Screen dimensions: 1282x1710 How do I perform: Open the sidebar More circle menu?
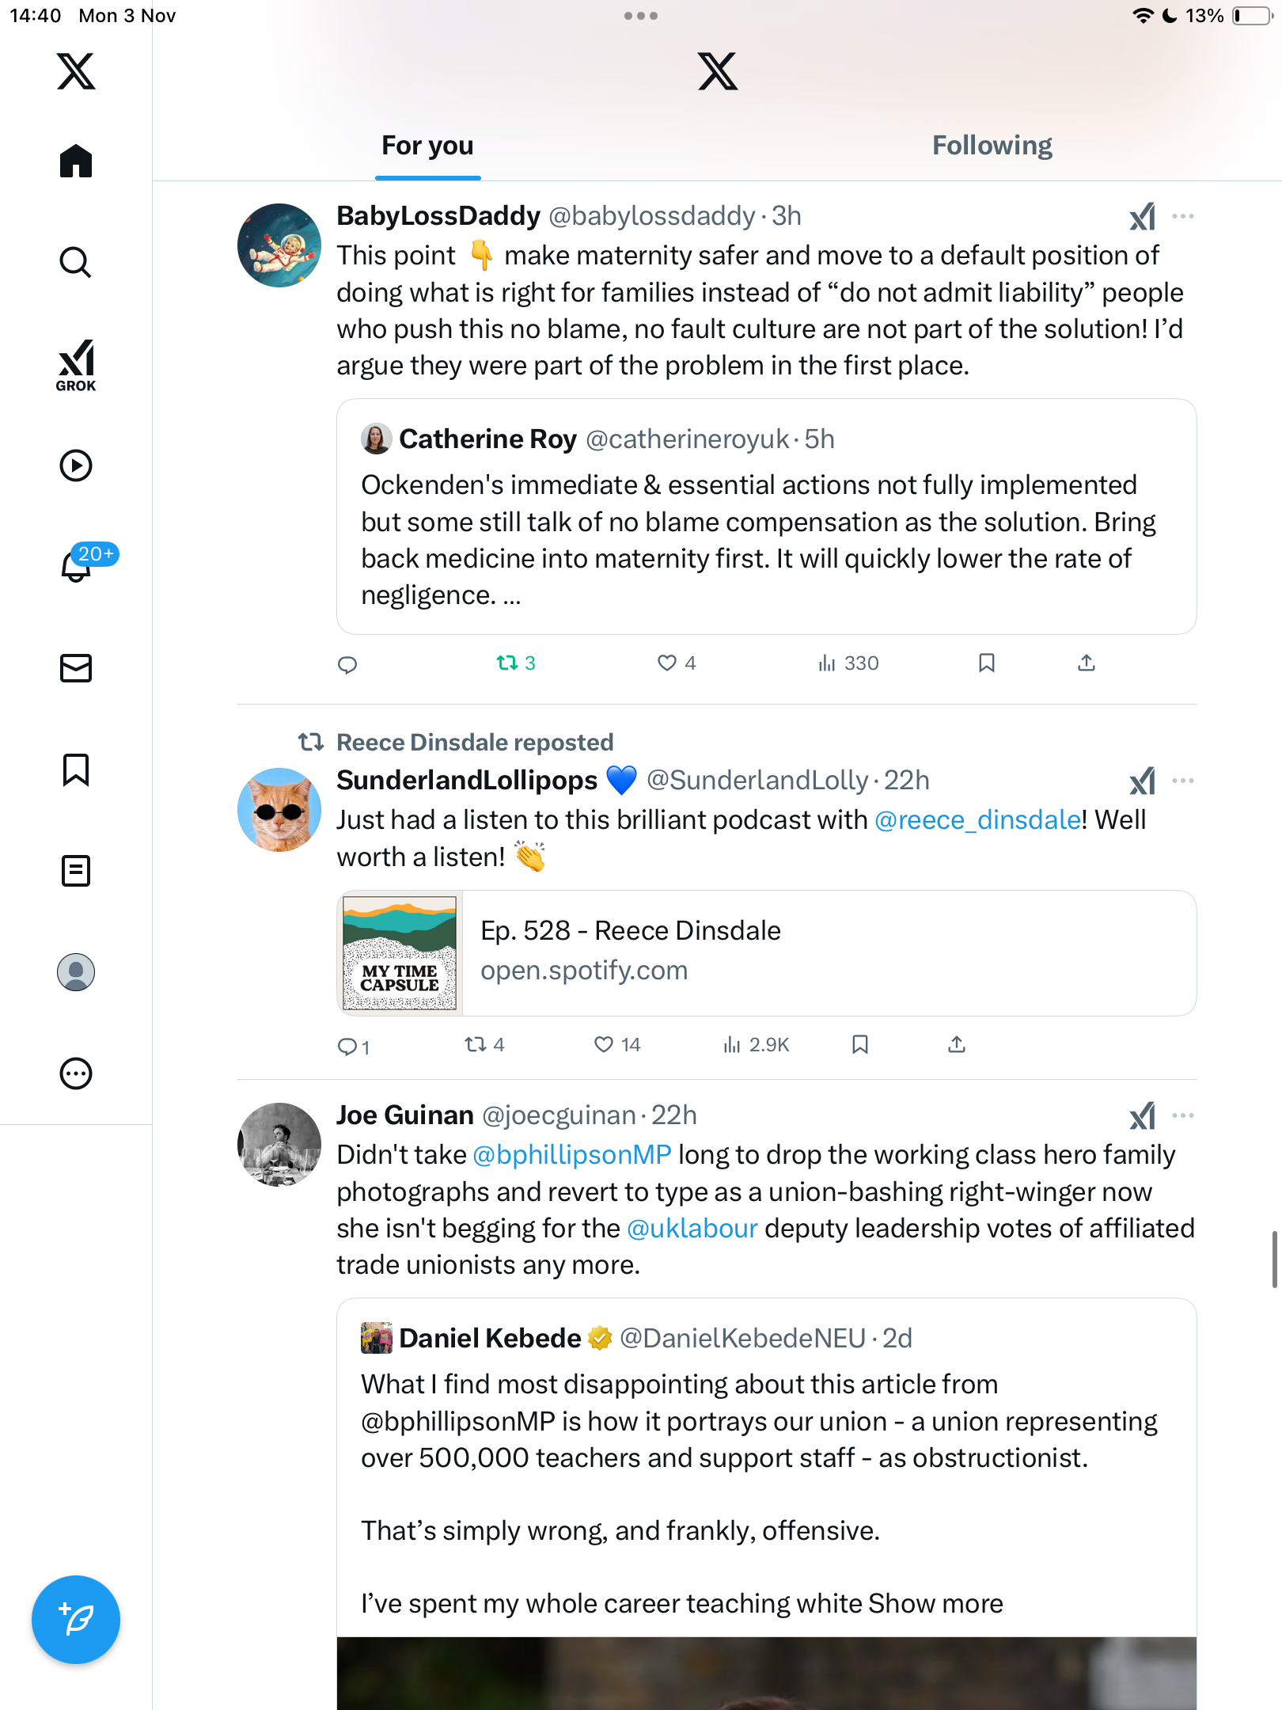[76, 1073]
